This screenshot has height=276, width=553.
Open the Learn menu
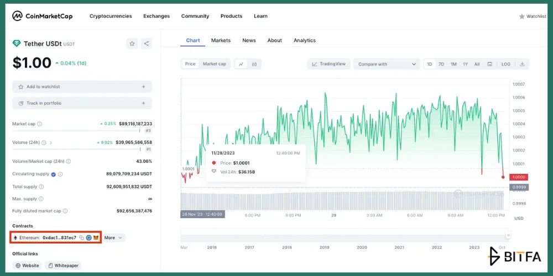(260, 16)
